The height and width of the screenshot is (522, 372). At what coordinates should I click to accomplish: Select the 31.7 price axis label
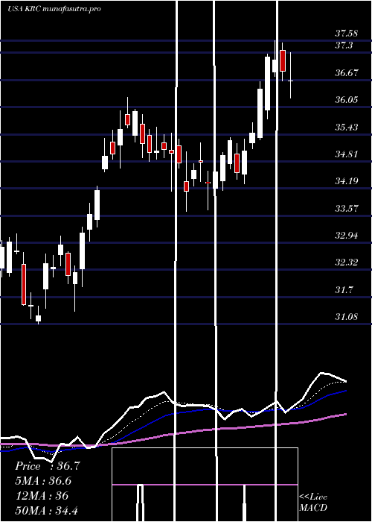[x=344, y=289]
